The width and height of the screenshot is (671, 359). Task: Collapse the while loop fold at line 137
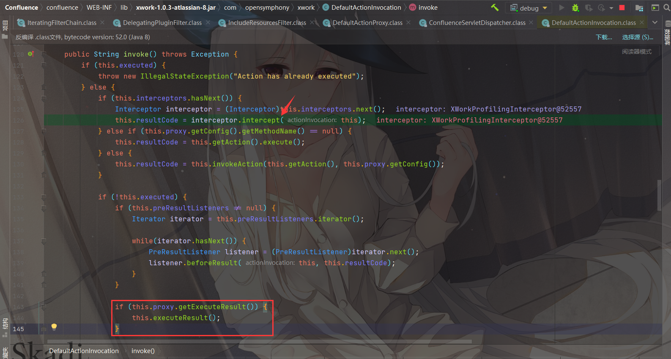pyautogui.click(x=44, y=241)
